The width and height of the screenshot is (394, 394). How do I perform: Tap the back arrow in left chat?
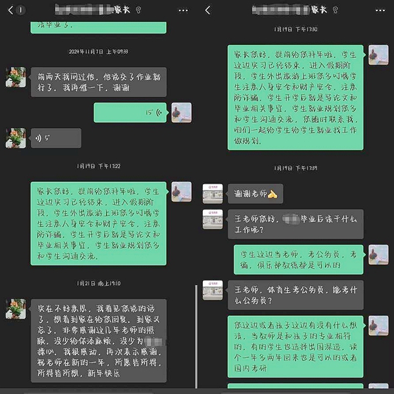click(11, 11)
